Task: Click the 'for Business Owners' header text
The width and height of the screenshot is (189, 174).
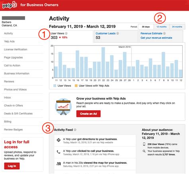Action: [39, 5]
